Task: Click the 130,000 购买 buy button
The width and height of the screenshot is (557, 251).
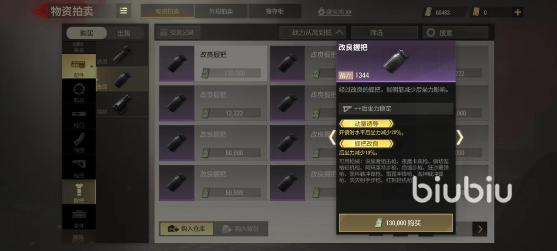Action: [396, 223]
